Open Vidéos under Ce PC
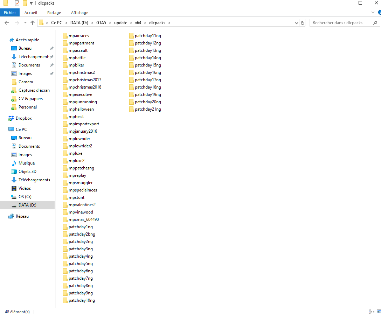The width and height of the screenshot is (381, 314). [x=25, y=188]
